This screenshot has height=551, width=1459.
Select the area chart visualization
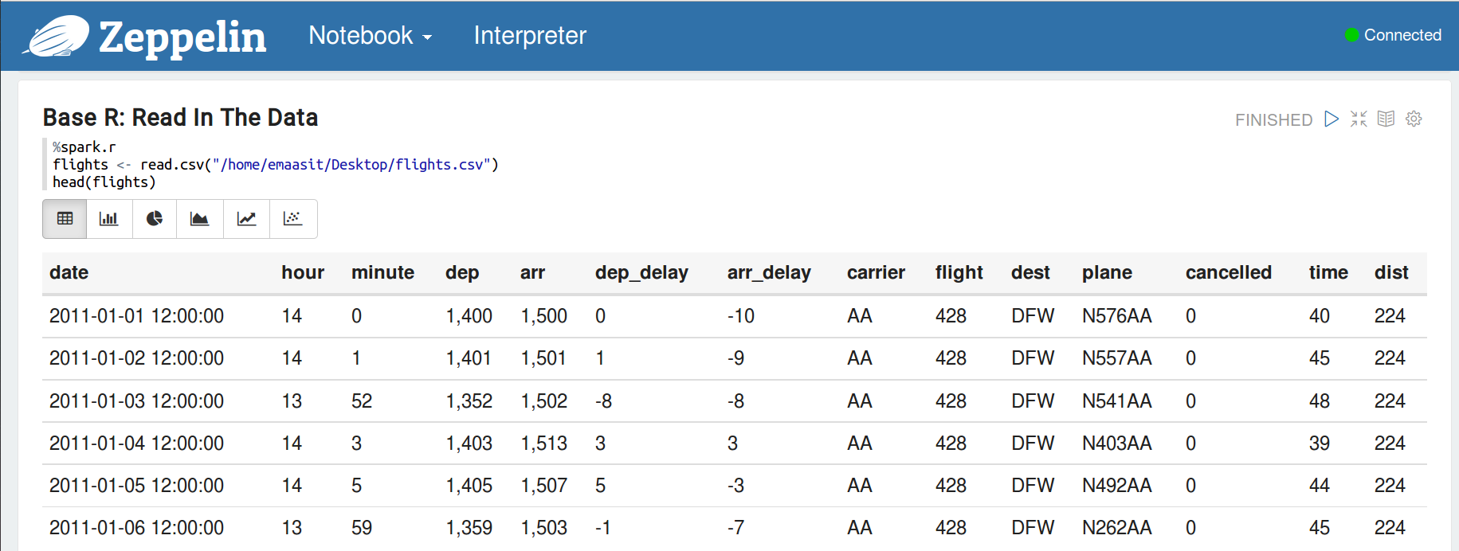(200, 219)
